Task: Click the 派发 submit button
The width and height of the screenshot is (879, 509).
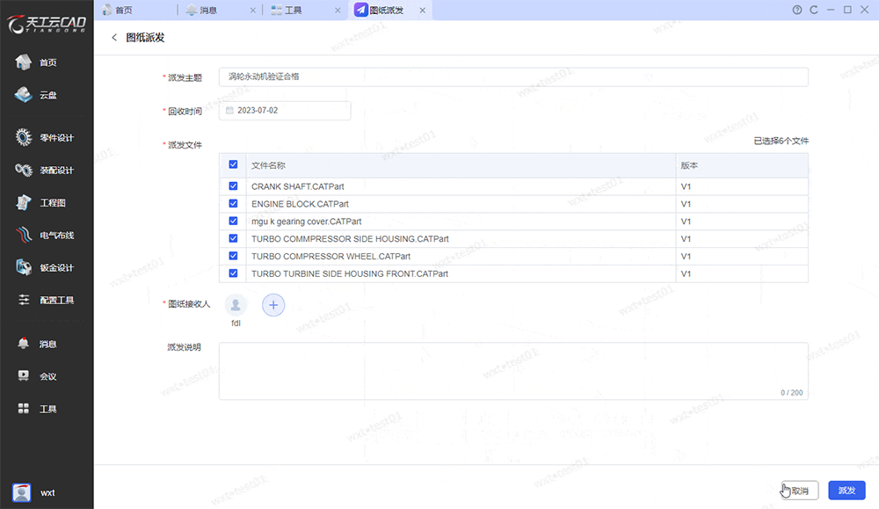Action: [x=846, y=491]
